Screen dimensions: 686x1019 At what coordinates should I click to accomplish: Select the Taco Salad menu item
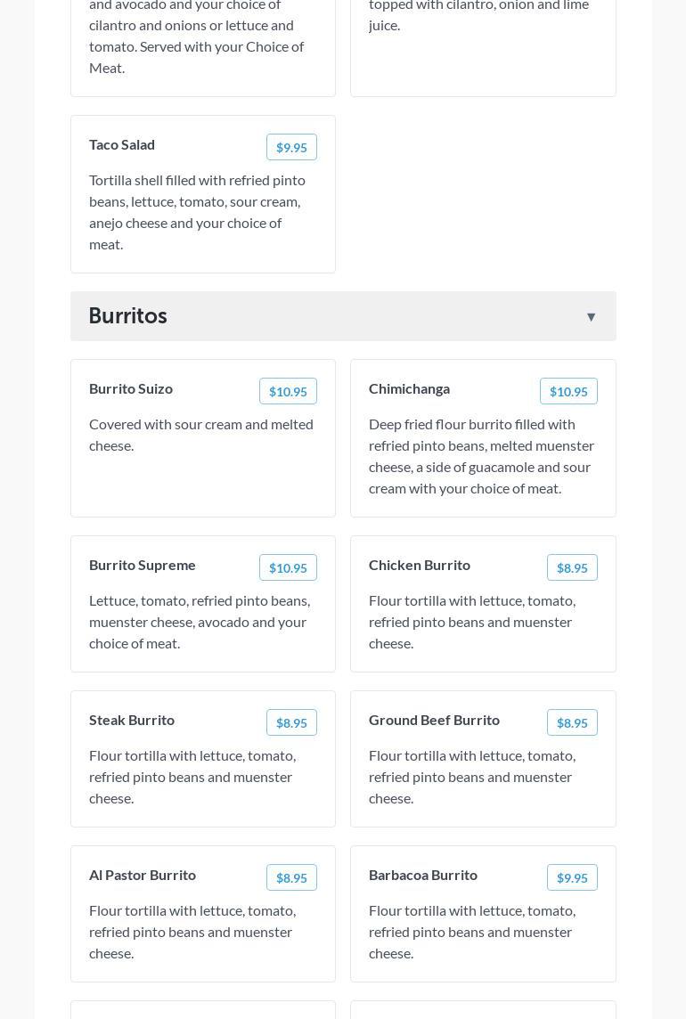point(122,144)
